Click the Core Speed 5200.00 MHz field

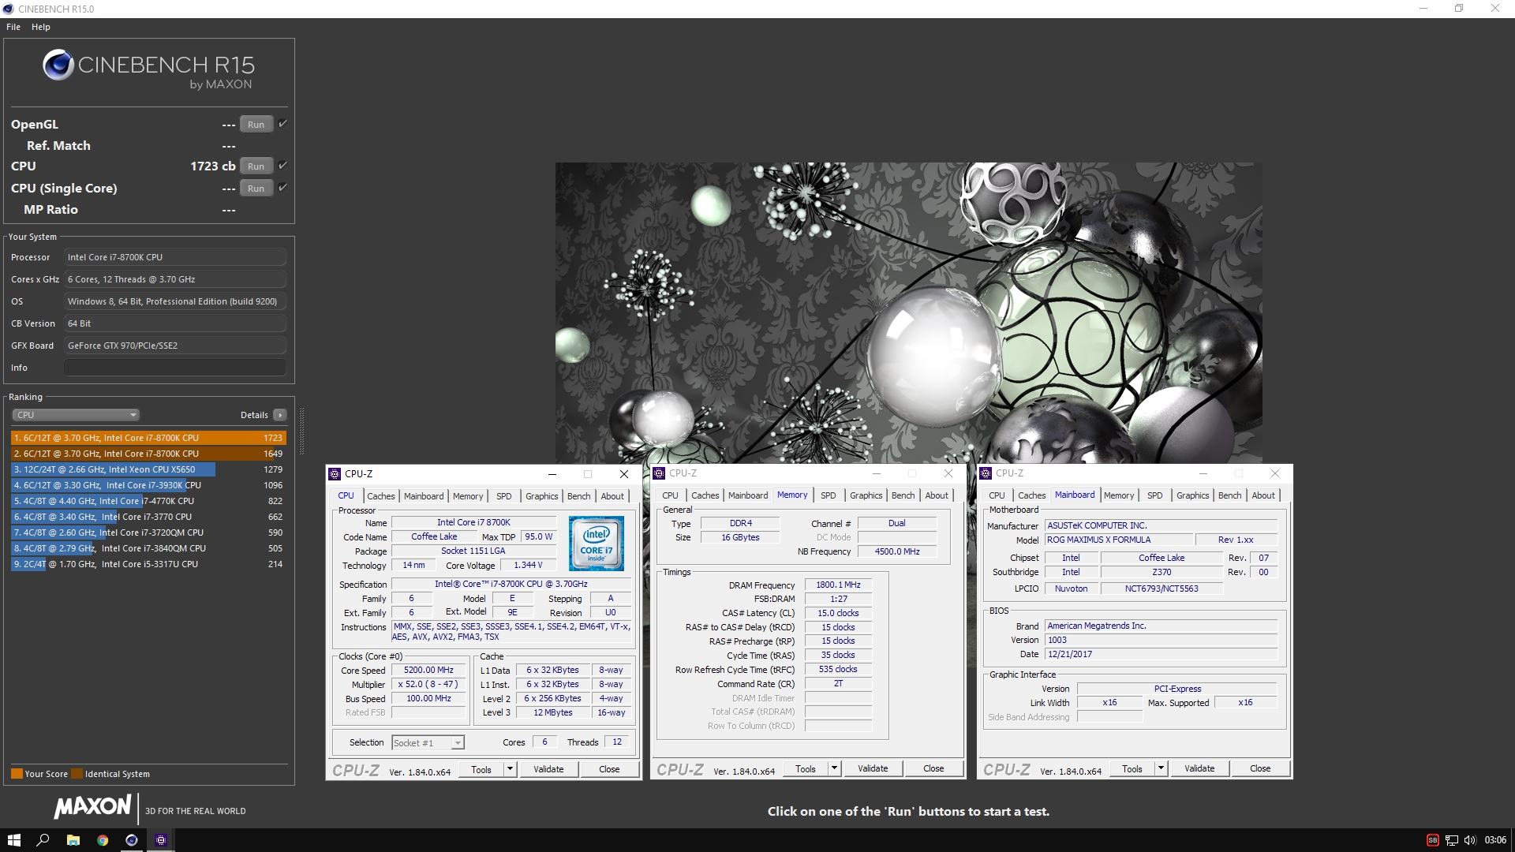coord(428,670)
